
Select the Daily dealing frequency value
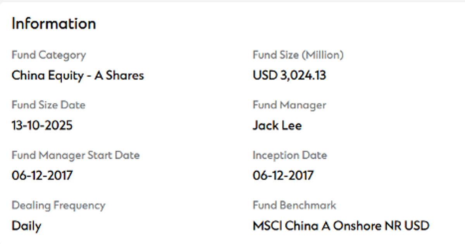tap(26, 226)
